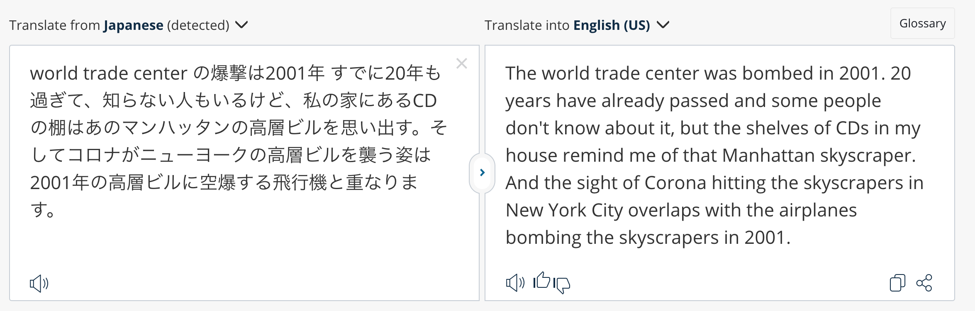This screenshot has height=311, width=975.
Task: Expand the English (US) target language dropdown
Action: click(663, 25)
